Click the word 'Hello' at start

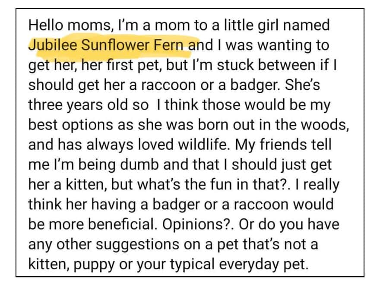pos(46,25)
